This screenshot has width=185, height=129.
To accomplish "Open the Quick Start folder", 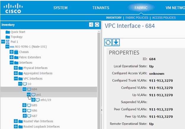I will click(x=15, y=32).
